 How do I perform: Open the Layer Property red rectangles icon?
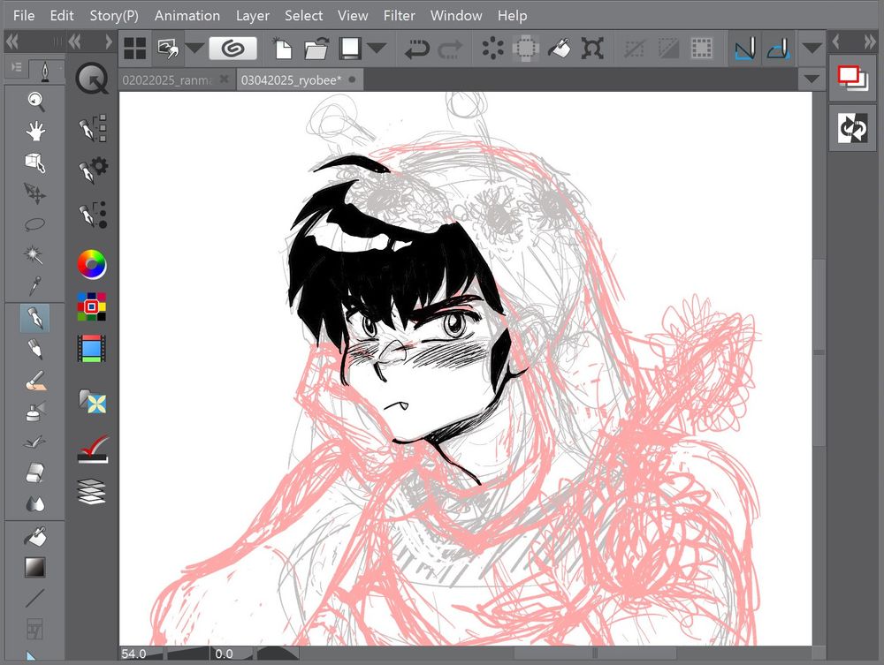click(x=852, y=79)
